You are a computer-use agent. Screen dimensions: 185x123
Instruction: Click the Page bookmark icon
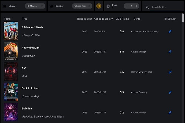108,6
